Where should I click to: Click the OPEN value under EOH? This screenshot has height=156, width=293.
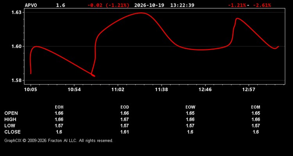pyautogui.click(x=59, y=113)
